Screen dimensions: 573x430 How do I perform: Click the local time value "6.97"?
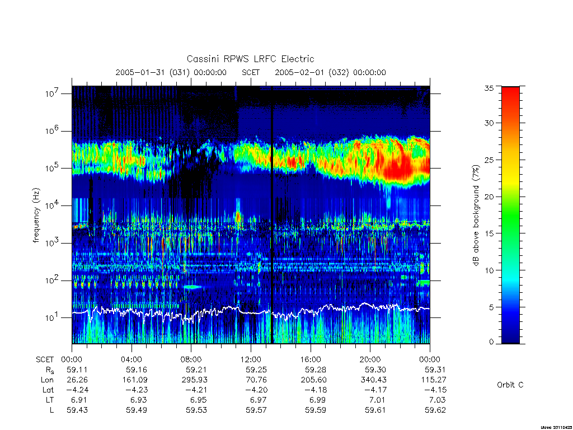pos(259,400)
